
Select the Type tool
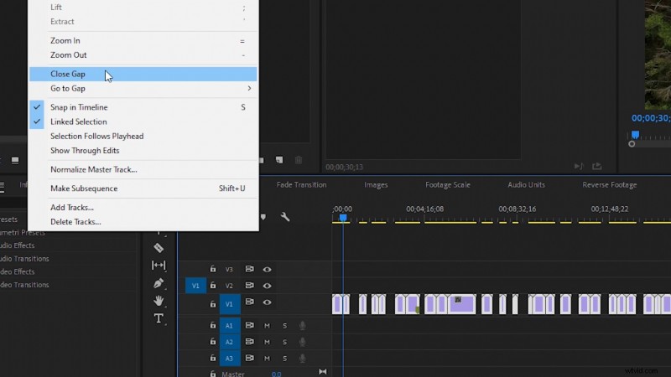point(159,318)
